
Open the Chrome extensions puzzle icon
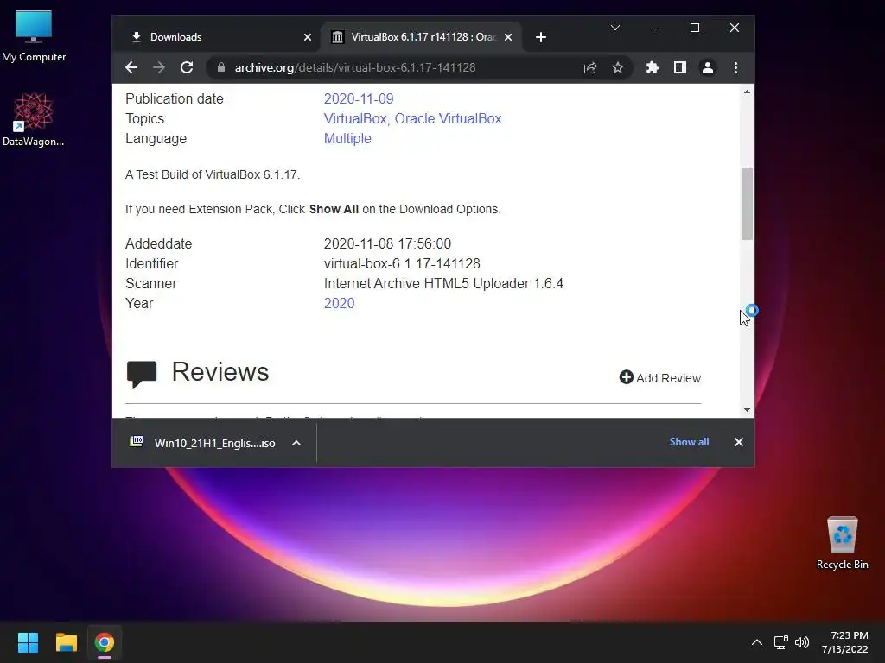click(x=653, y=67)
